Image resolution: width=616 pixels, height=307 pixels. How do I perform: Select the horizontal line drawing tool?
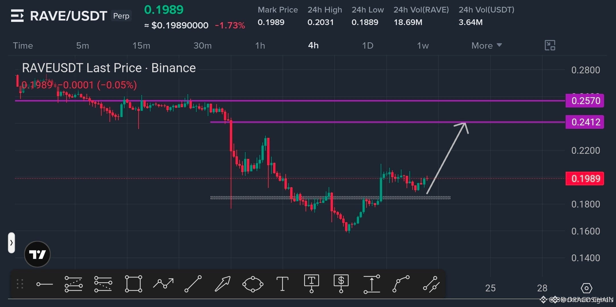pos(45,284)
